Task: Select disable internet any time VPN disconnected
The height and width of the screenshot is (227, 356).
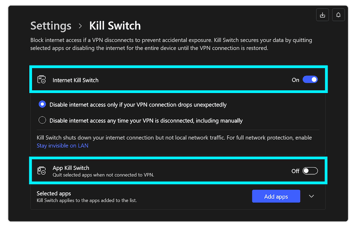Action: (x=42, y=120)
